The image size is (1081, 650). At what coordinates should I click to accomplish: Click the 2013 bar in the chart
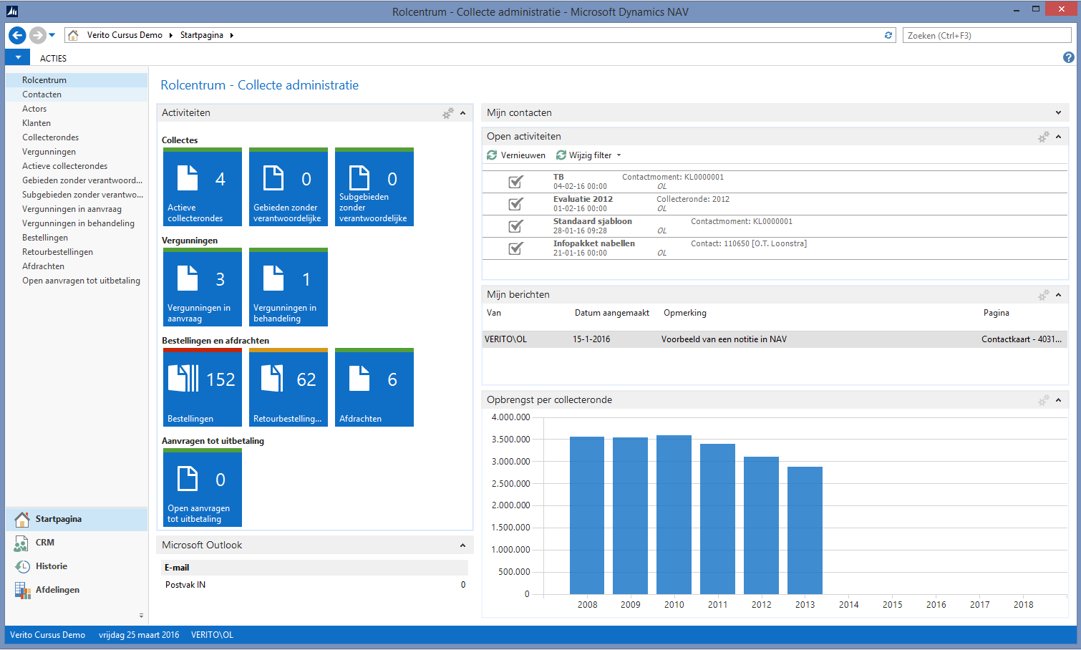coord(805,530)
